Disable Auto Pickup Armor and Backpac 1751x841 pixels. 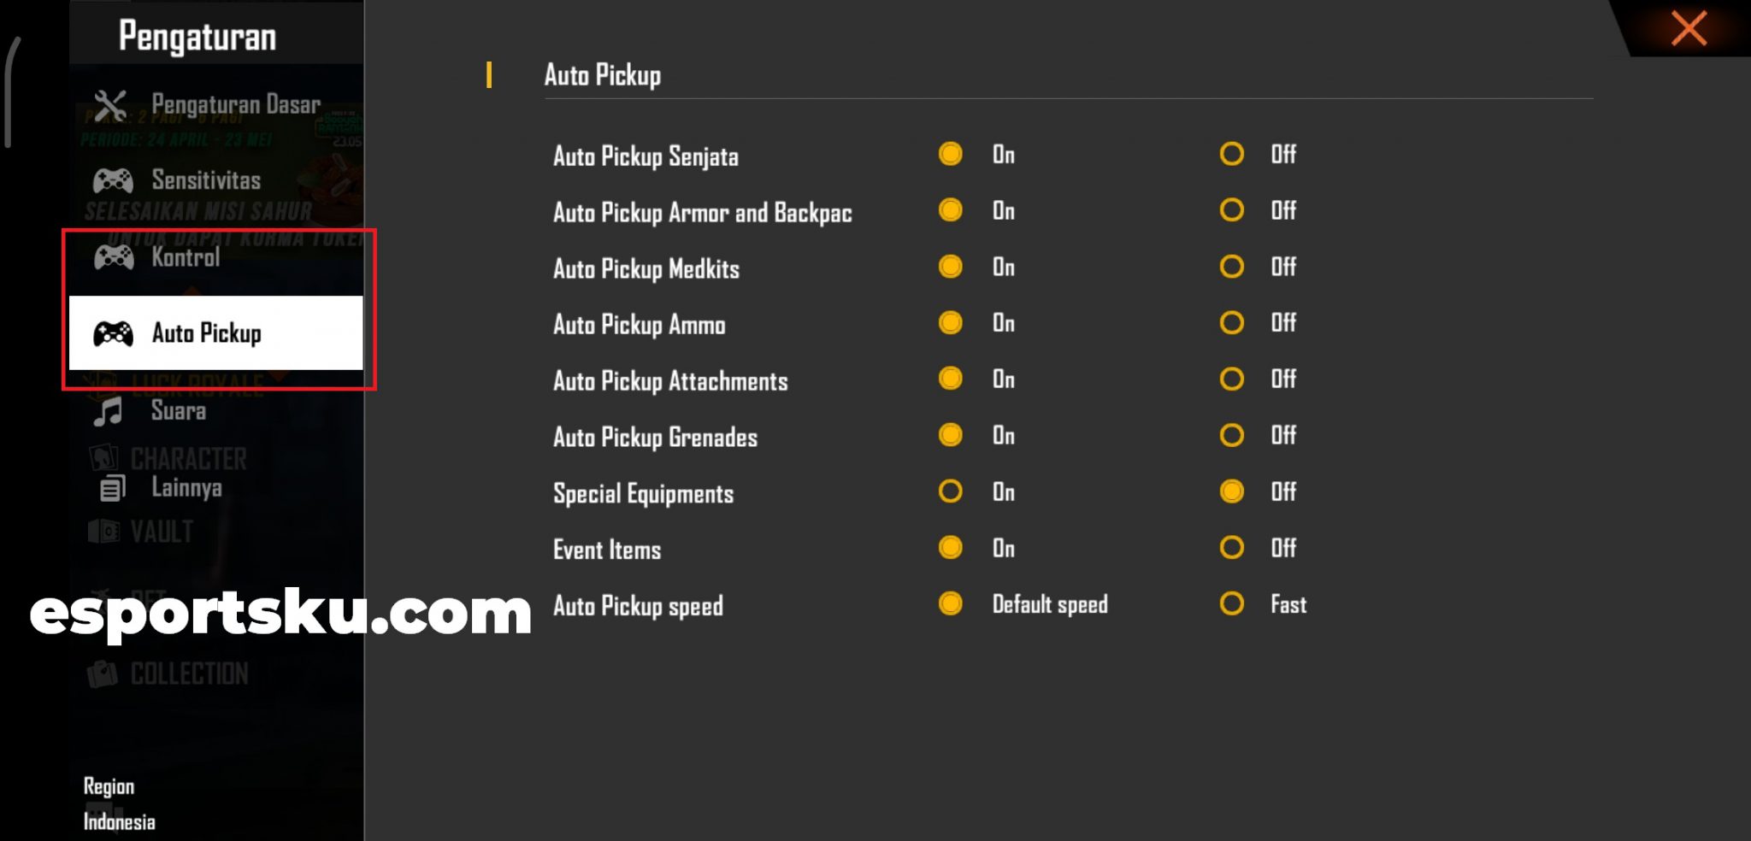pyautogui.click(x=1231, y=210)
